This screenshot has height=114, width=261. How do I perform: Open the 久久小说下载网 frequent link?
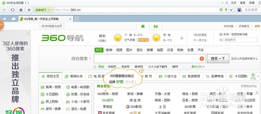(157, 67)
